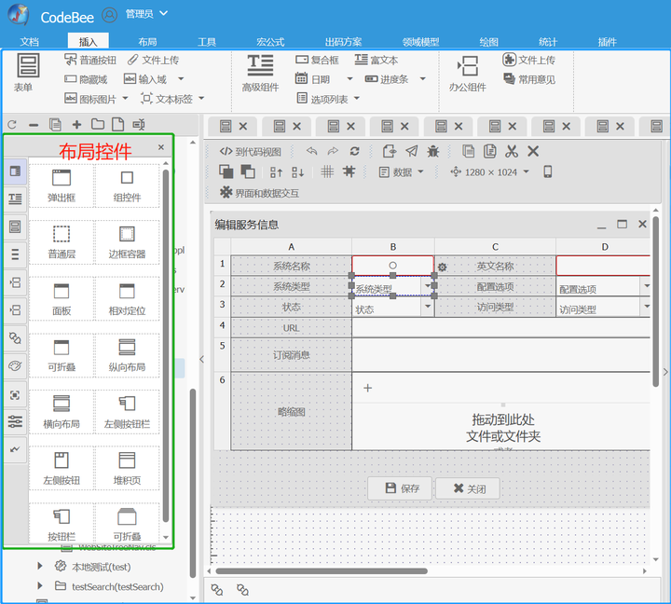671x604 pixels.
Task: Expand the 输入域 dropdown arrow
Action: (181, 79)
